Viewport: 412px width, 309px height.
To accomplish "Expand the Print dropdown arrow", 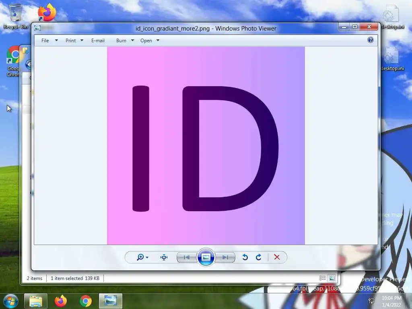I will [x=82, y=41].
